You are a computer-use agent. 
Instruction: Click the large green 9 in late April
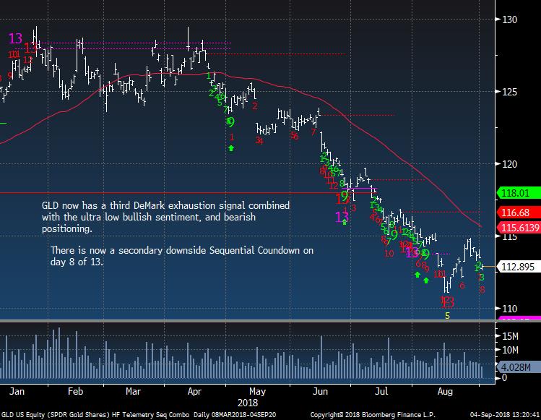pyautogui.click(x=231, y=121)
